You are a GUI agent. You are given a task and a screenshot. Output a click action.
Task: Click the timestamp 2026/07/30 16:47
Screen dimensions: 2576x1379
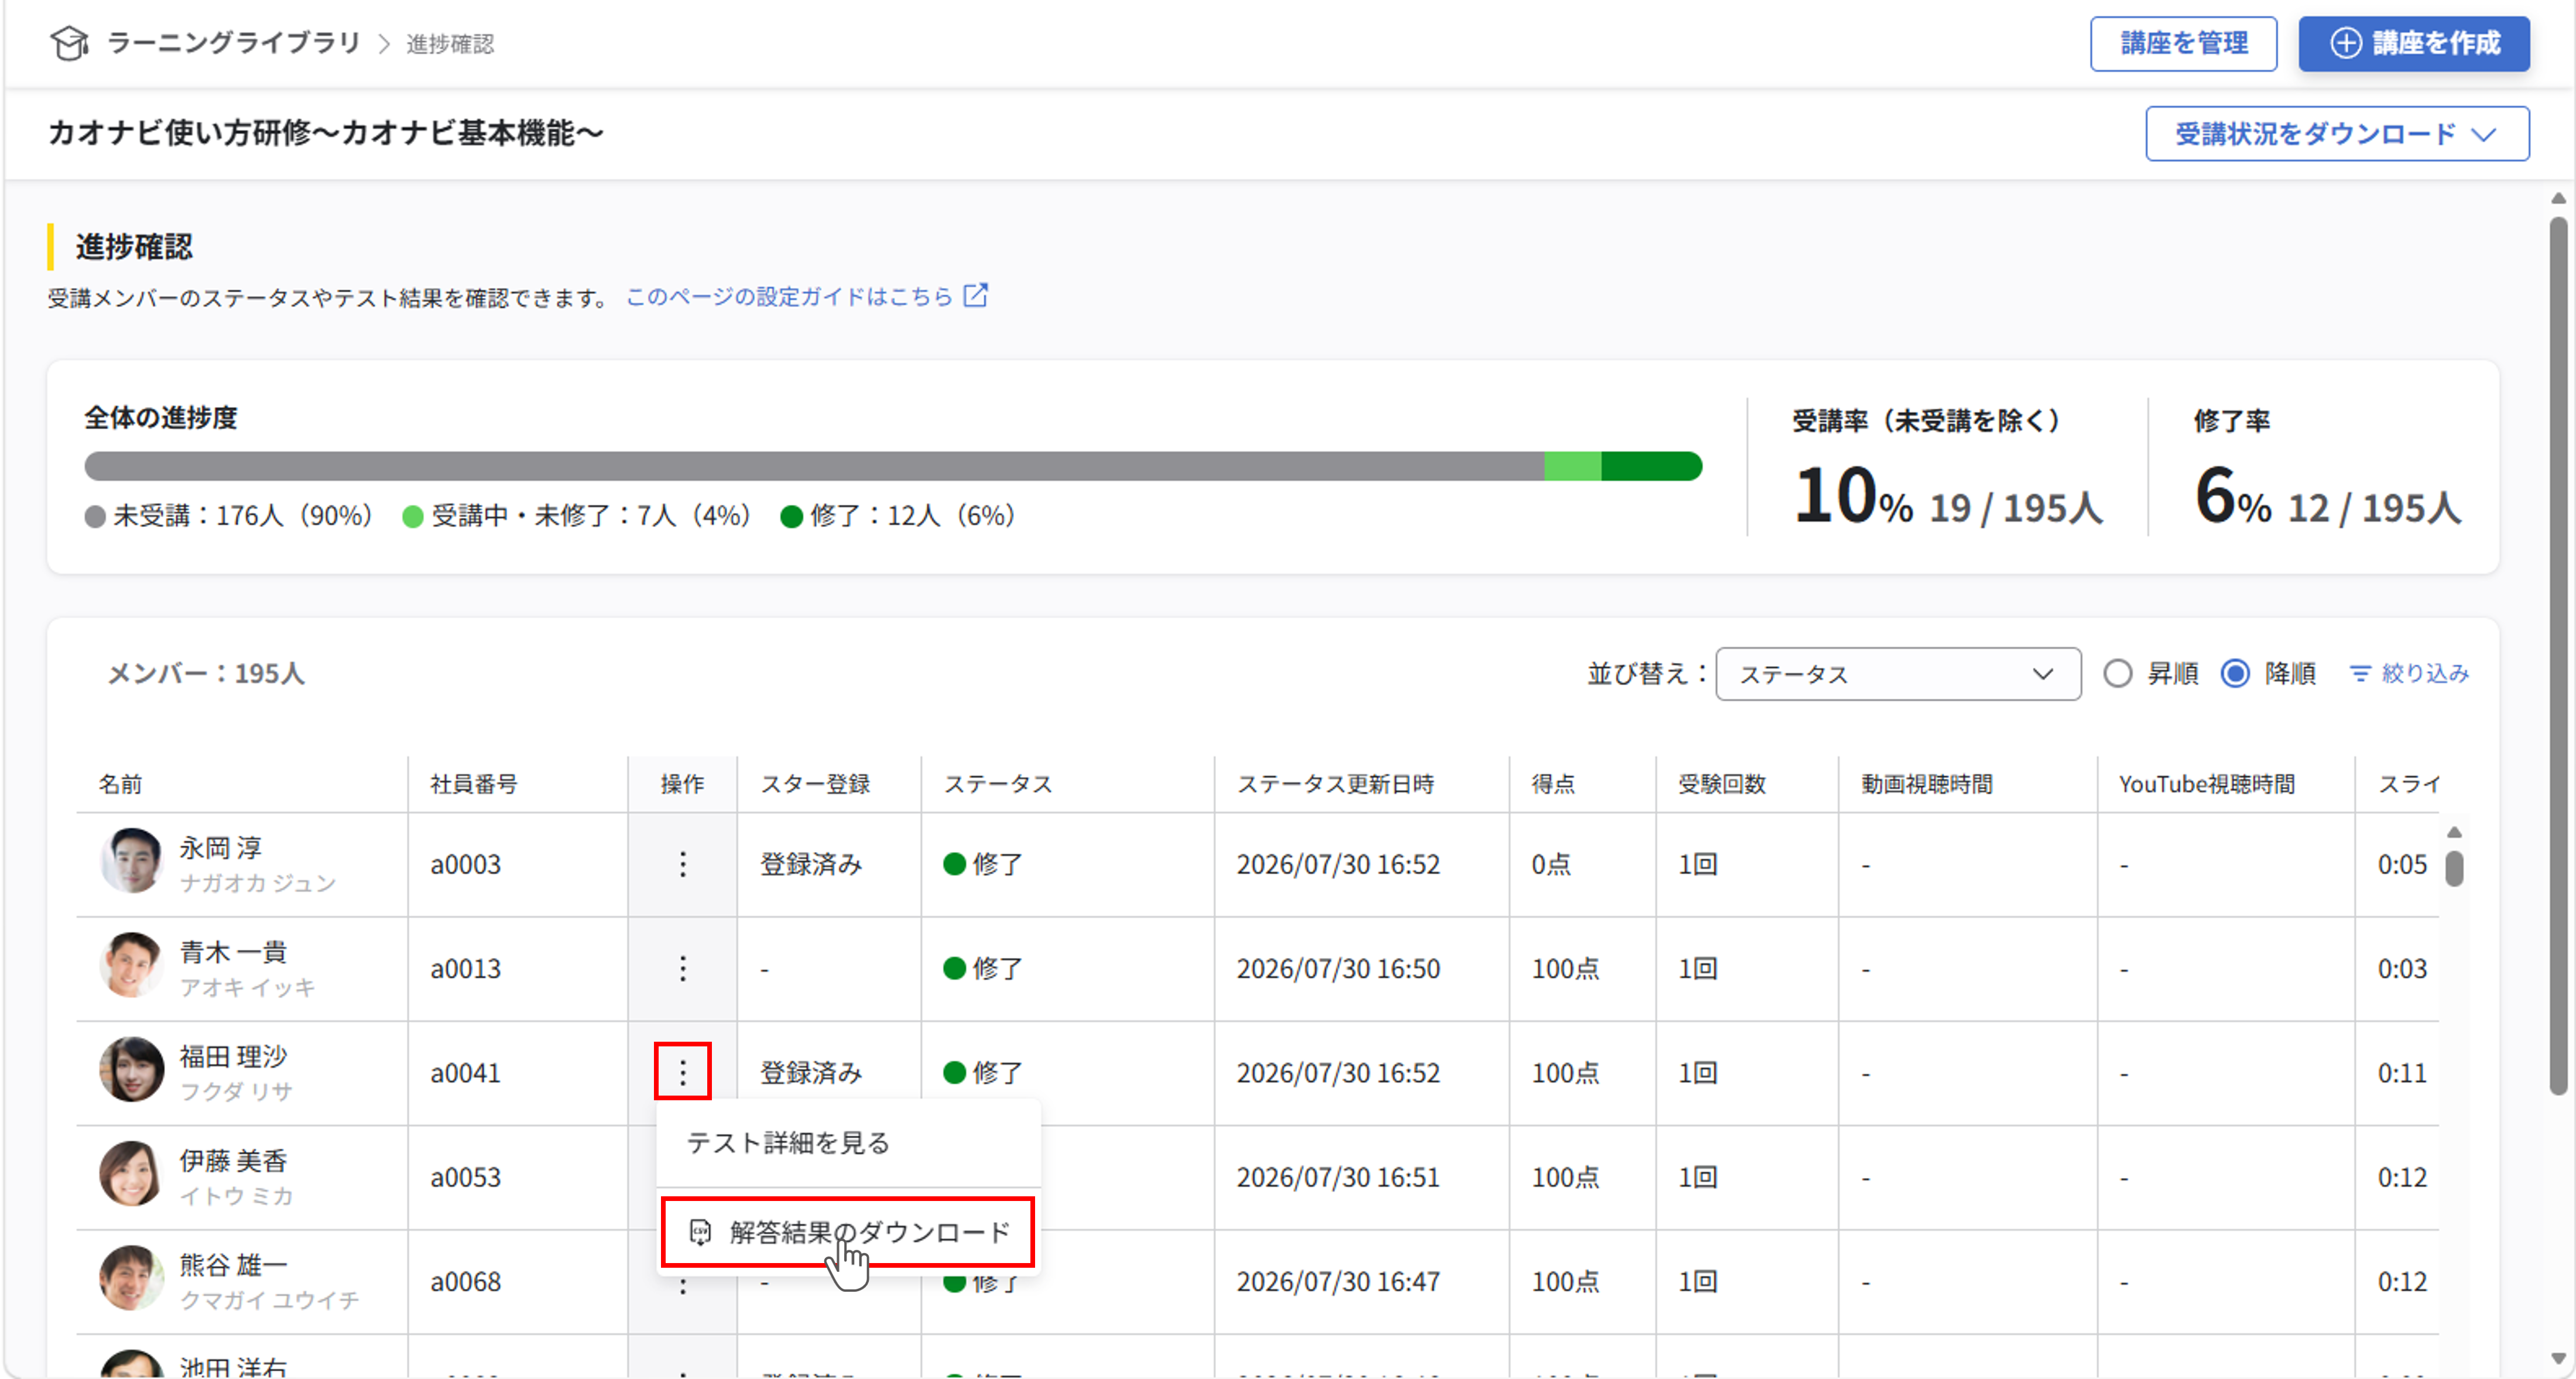pos(1338,1281)
